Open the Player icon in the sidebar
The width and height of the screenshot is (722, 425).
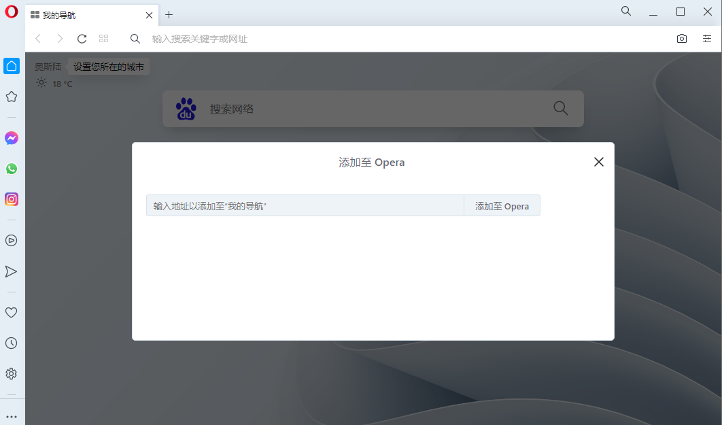click(x=11, y=240)
